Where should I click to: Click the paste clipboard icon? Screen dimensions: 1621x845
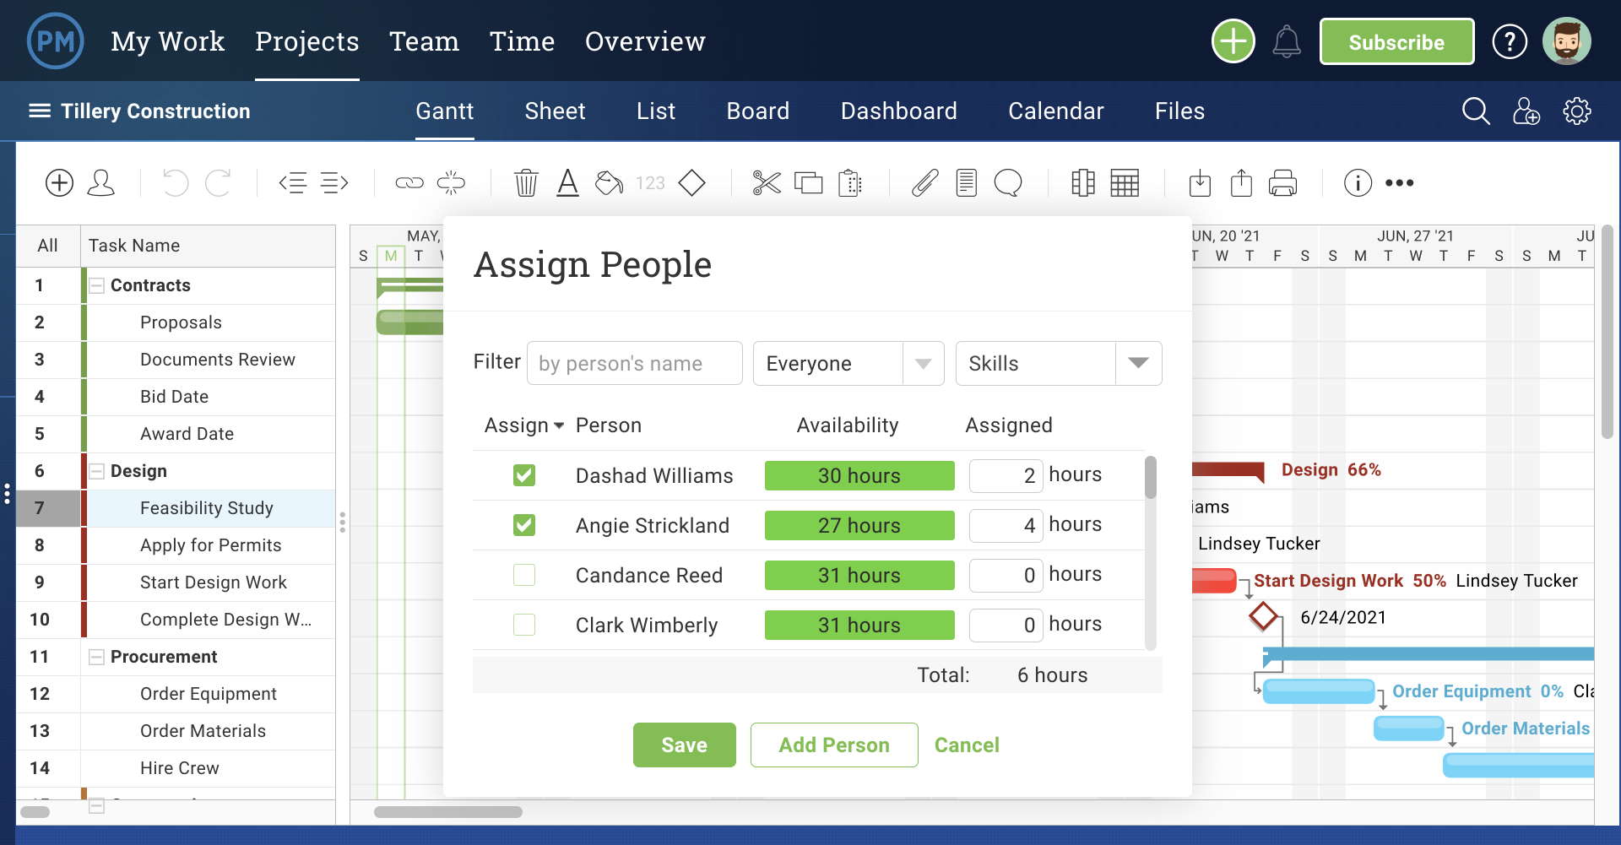(850, 182)
